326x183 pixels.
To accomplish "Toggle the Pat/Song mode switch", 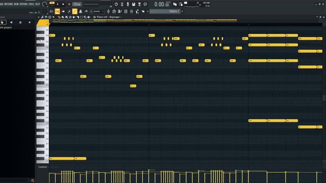I will 52,4.
